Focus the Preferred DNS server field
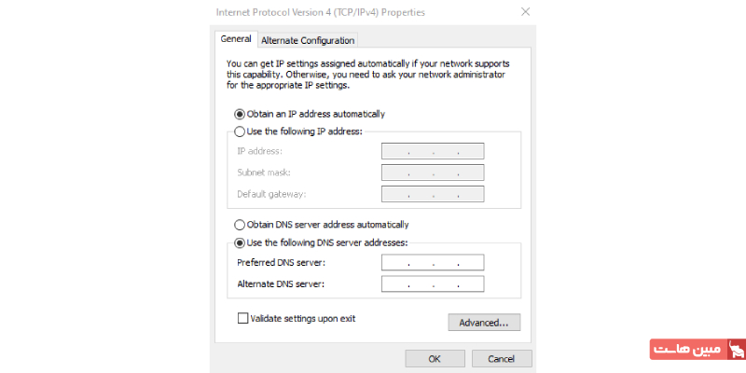This screenshot has height=373, width=746. coord(433,263)
